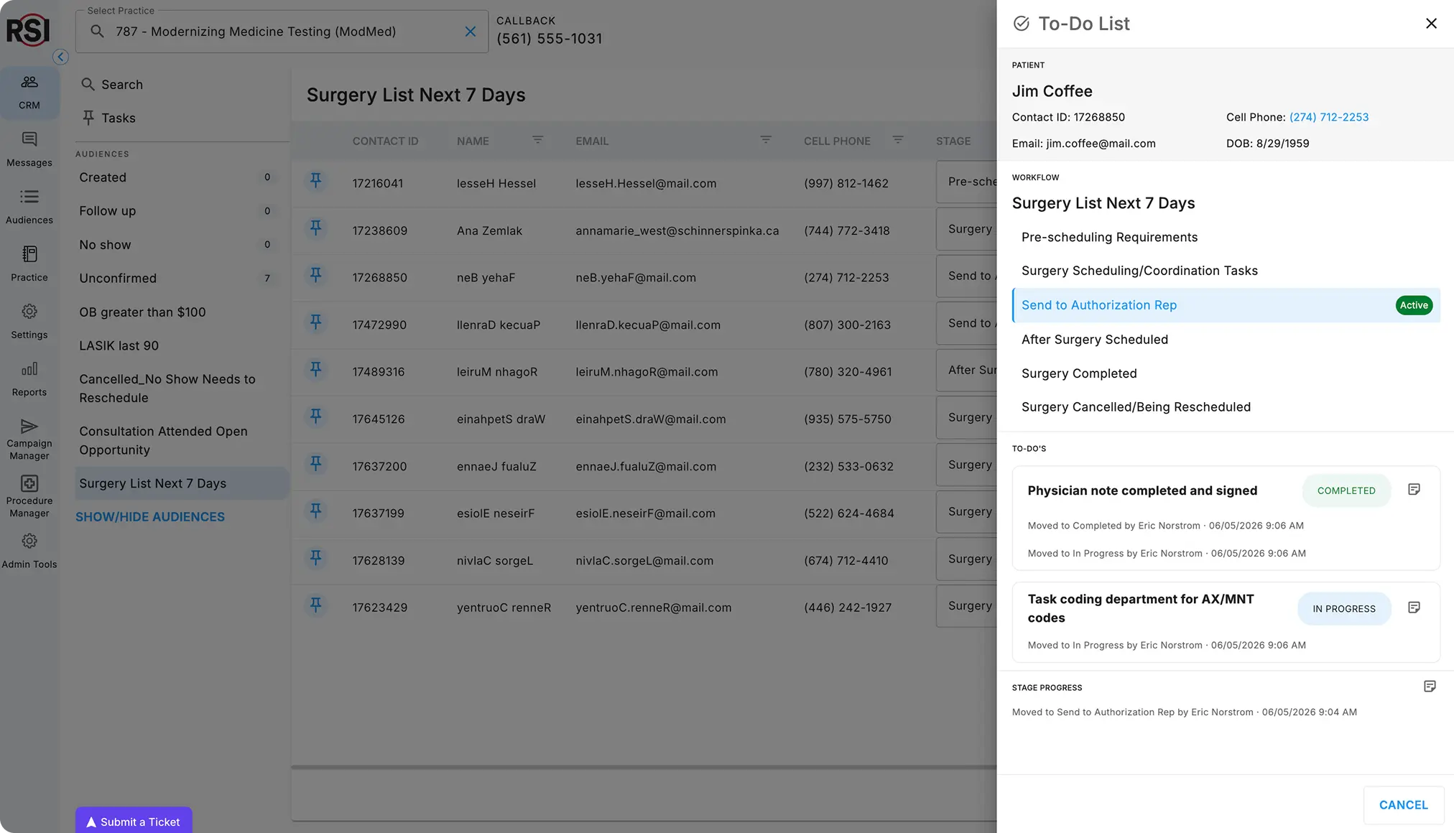Close the To-Do List panel
1454x833 pixels.
pyautogui.click(x=1431, y=24)
